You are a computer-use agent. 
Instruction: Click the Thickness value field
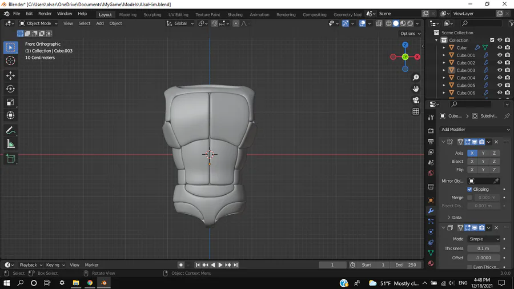(x=483, y=248)
